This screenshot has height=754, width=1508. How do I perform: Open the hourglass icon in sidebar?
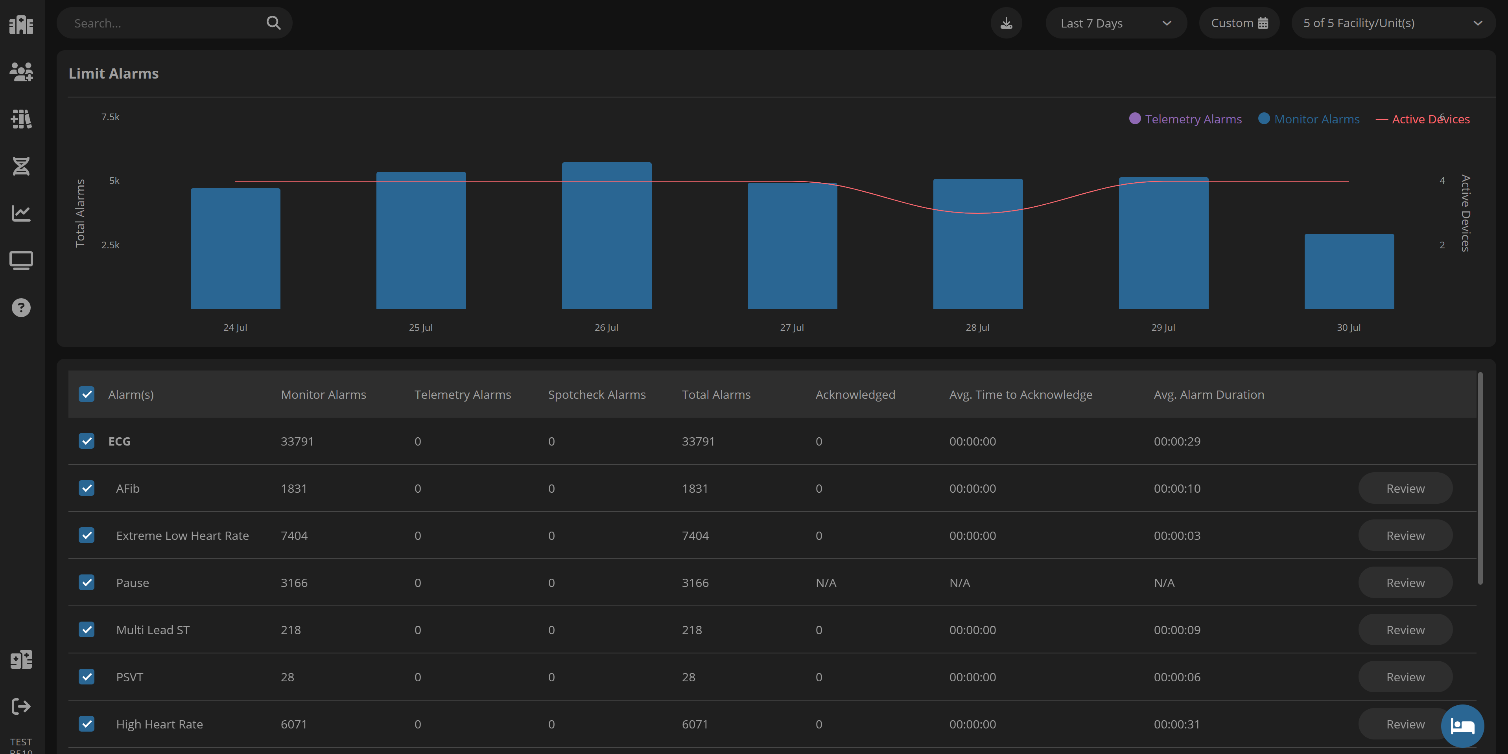(21, 166)
